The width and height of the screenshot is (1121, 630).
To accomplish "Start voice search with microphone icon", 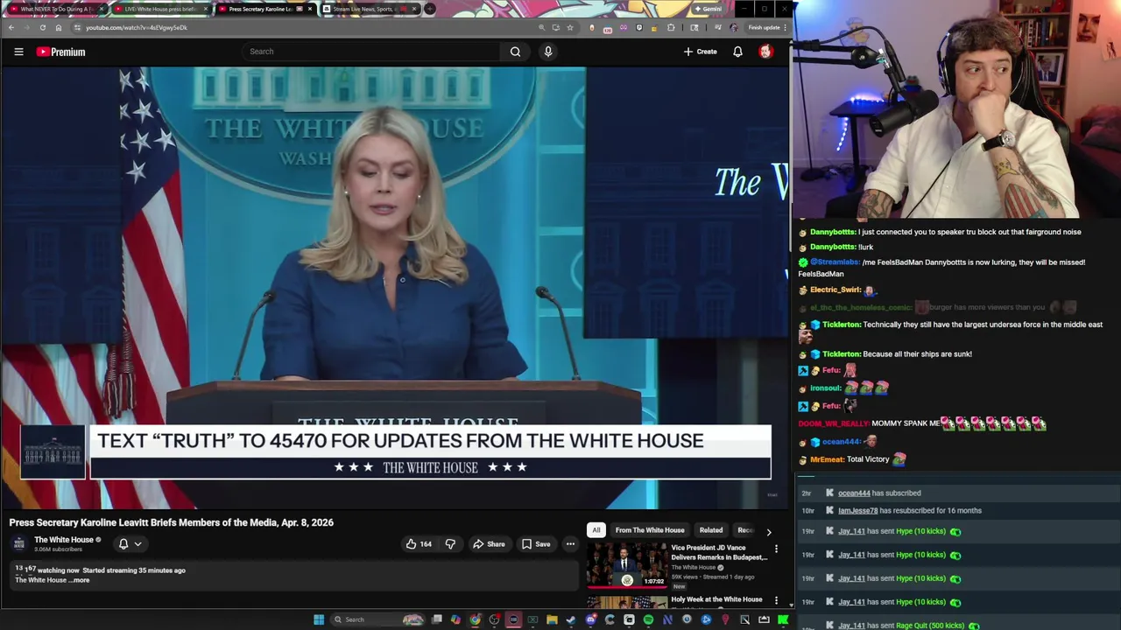I will 548,52.
